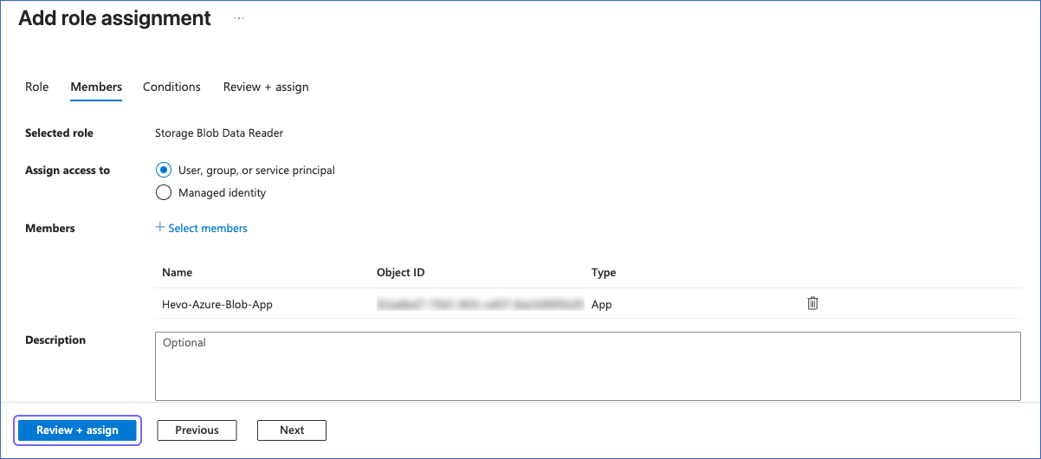Click the Name column header
This screenshot has width=1041, height=459.
(177, 272)
